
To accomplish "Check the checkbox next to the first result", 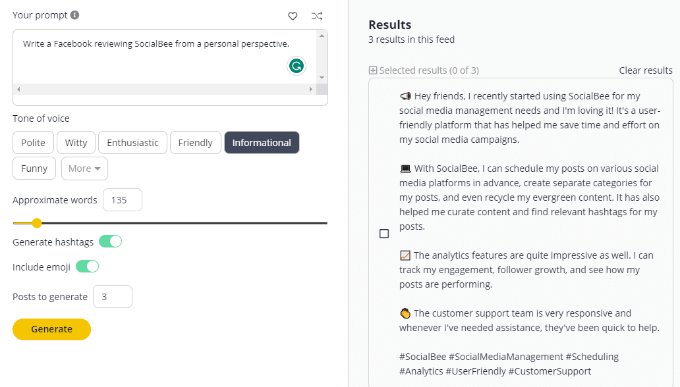I will (383, 233).
